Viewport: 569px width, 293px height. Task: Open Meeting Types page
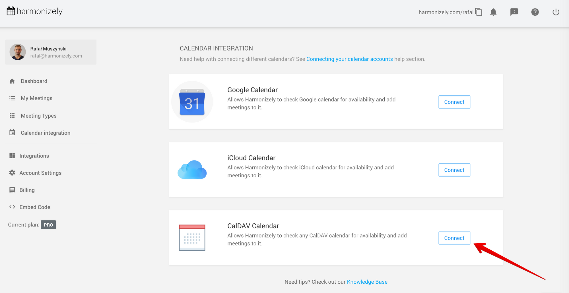(38, 116)
